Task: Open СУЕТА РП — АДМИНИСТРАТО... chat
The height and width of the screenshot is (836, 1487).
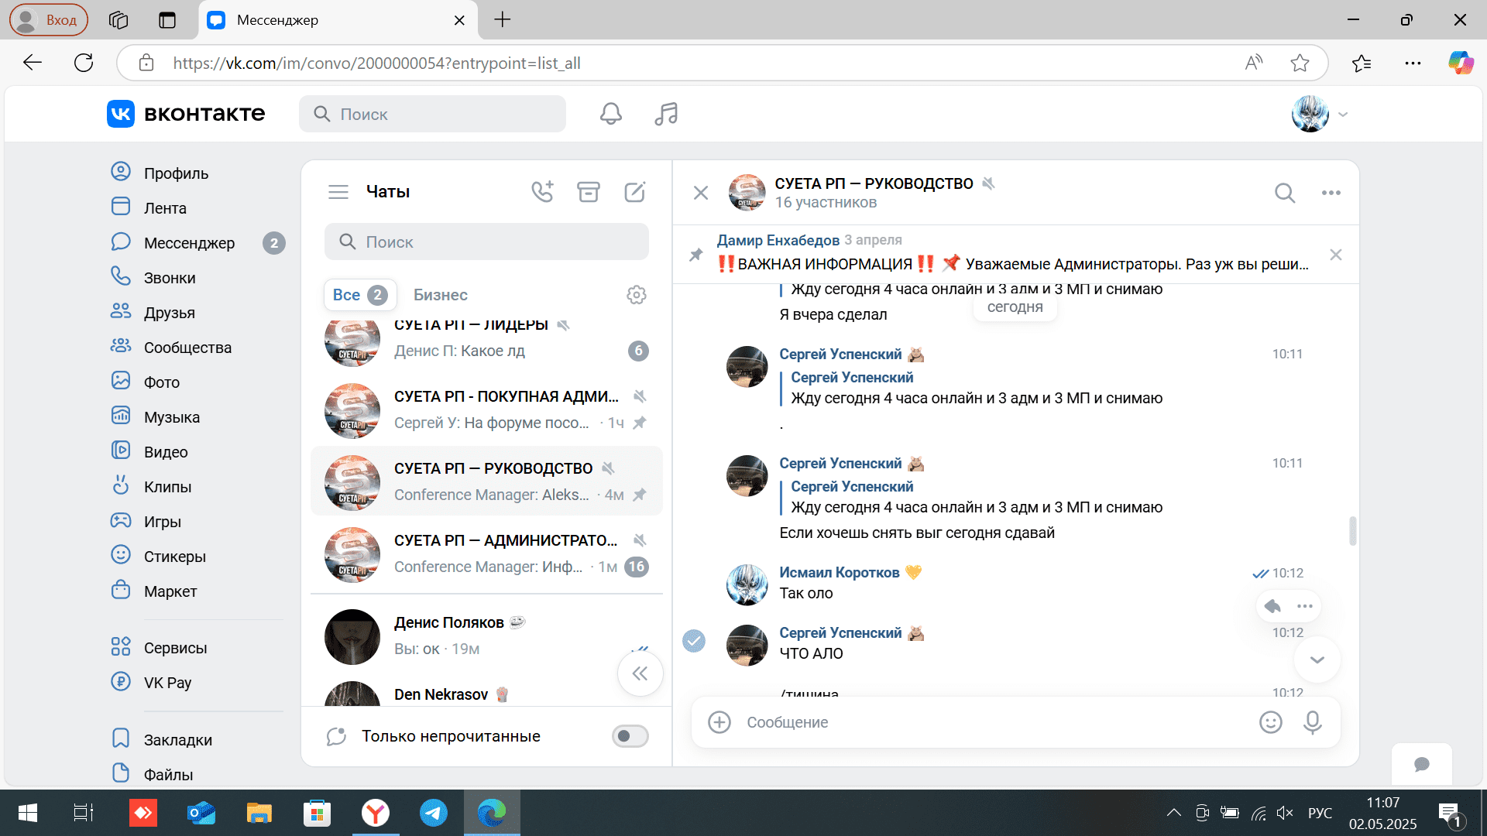Action: (x=486, y=553)
